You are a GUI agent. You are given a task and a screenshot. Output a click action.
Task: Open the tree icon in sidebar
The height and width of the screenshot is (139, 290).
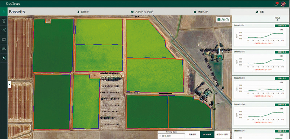(4, 49)
